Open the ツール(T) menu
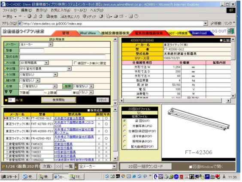The height and width of the screenshot is (182, 242). 80,10
